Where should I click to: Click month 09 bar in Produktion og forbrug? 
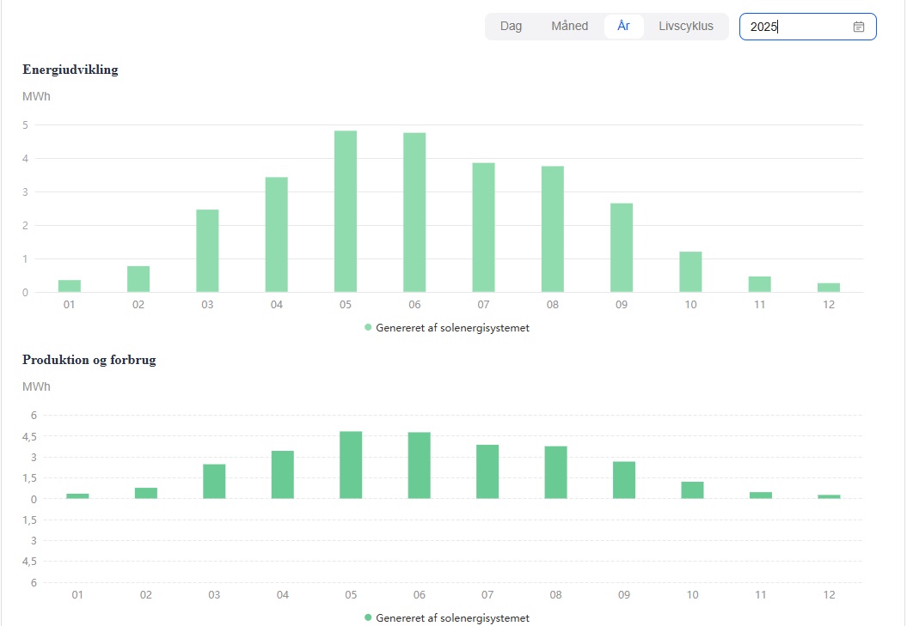(624, 480)
